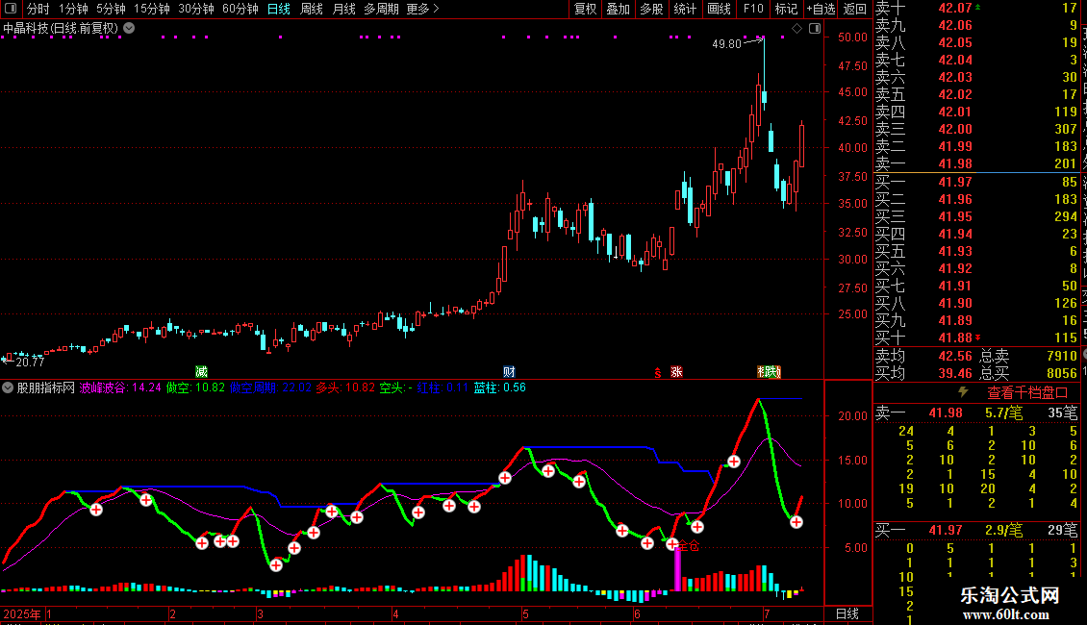Click the 卖均 42.56 value
1087x625 pixels.
point(955,356)
